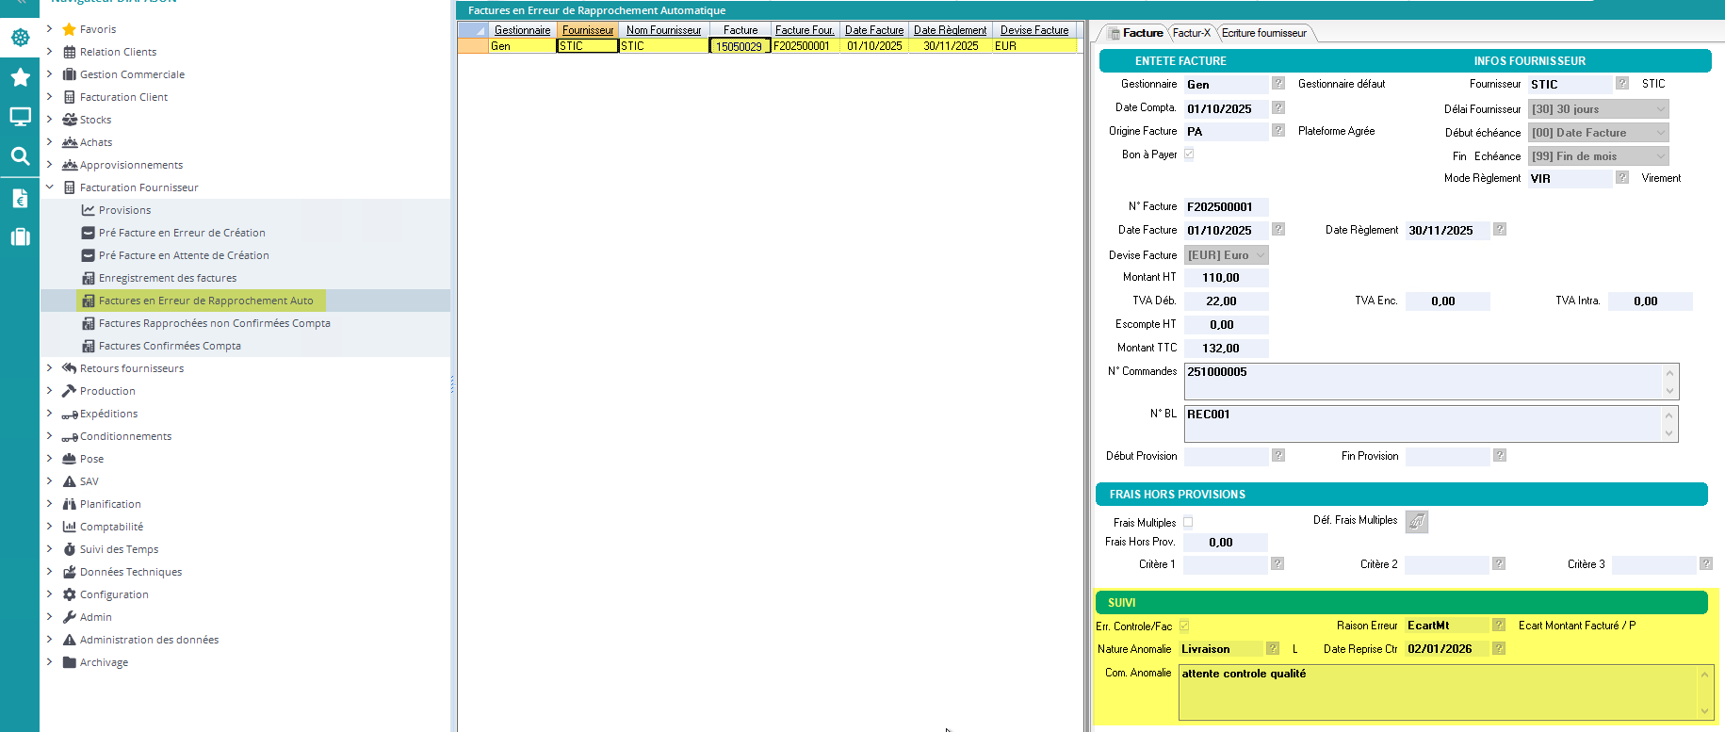Open the magnifier search icon in sidebar

[x=20, y=156]
